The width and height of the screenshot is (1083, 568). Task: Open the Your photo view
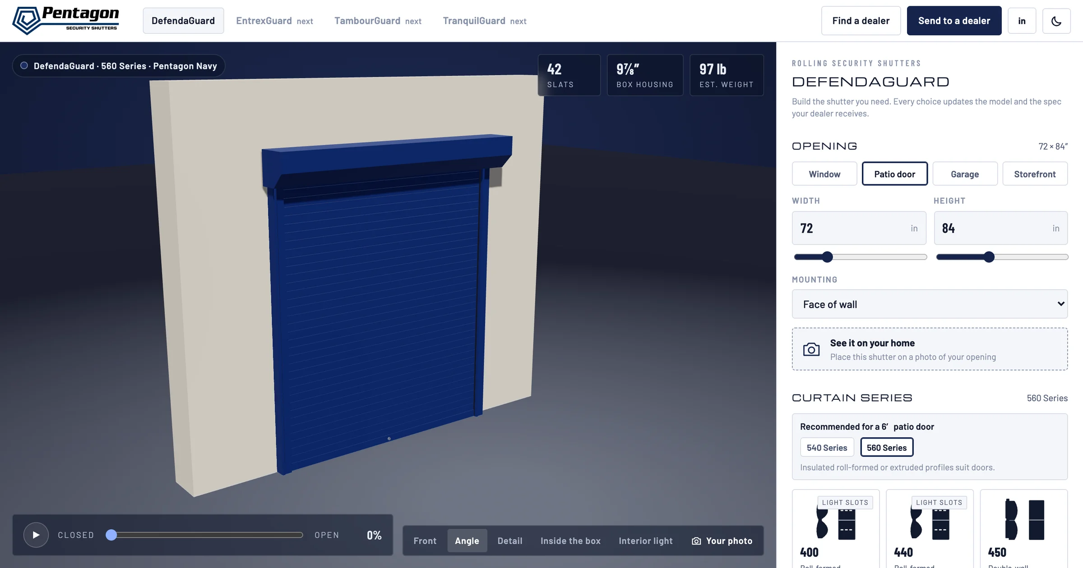(722, 541)
